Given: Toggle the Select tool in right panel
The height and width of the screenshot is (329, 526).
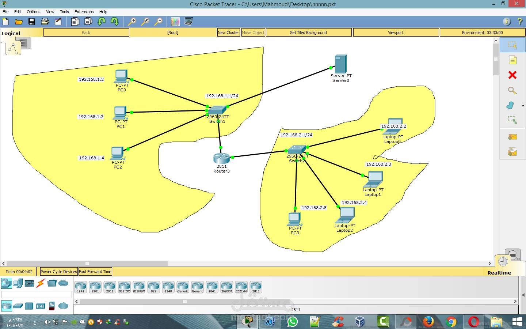Looking at the screenshot, I should (512, 45).
